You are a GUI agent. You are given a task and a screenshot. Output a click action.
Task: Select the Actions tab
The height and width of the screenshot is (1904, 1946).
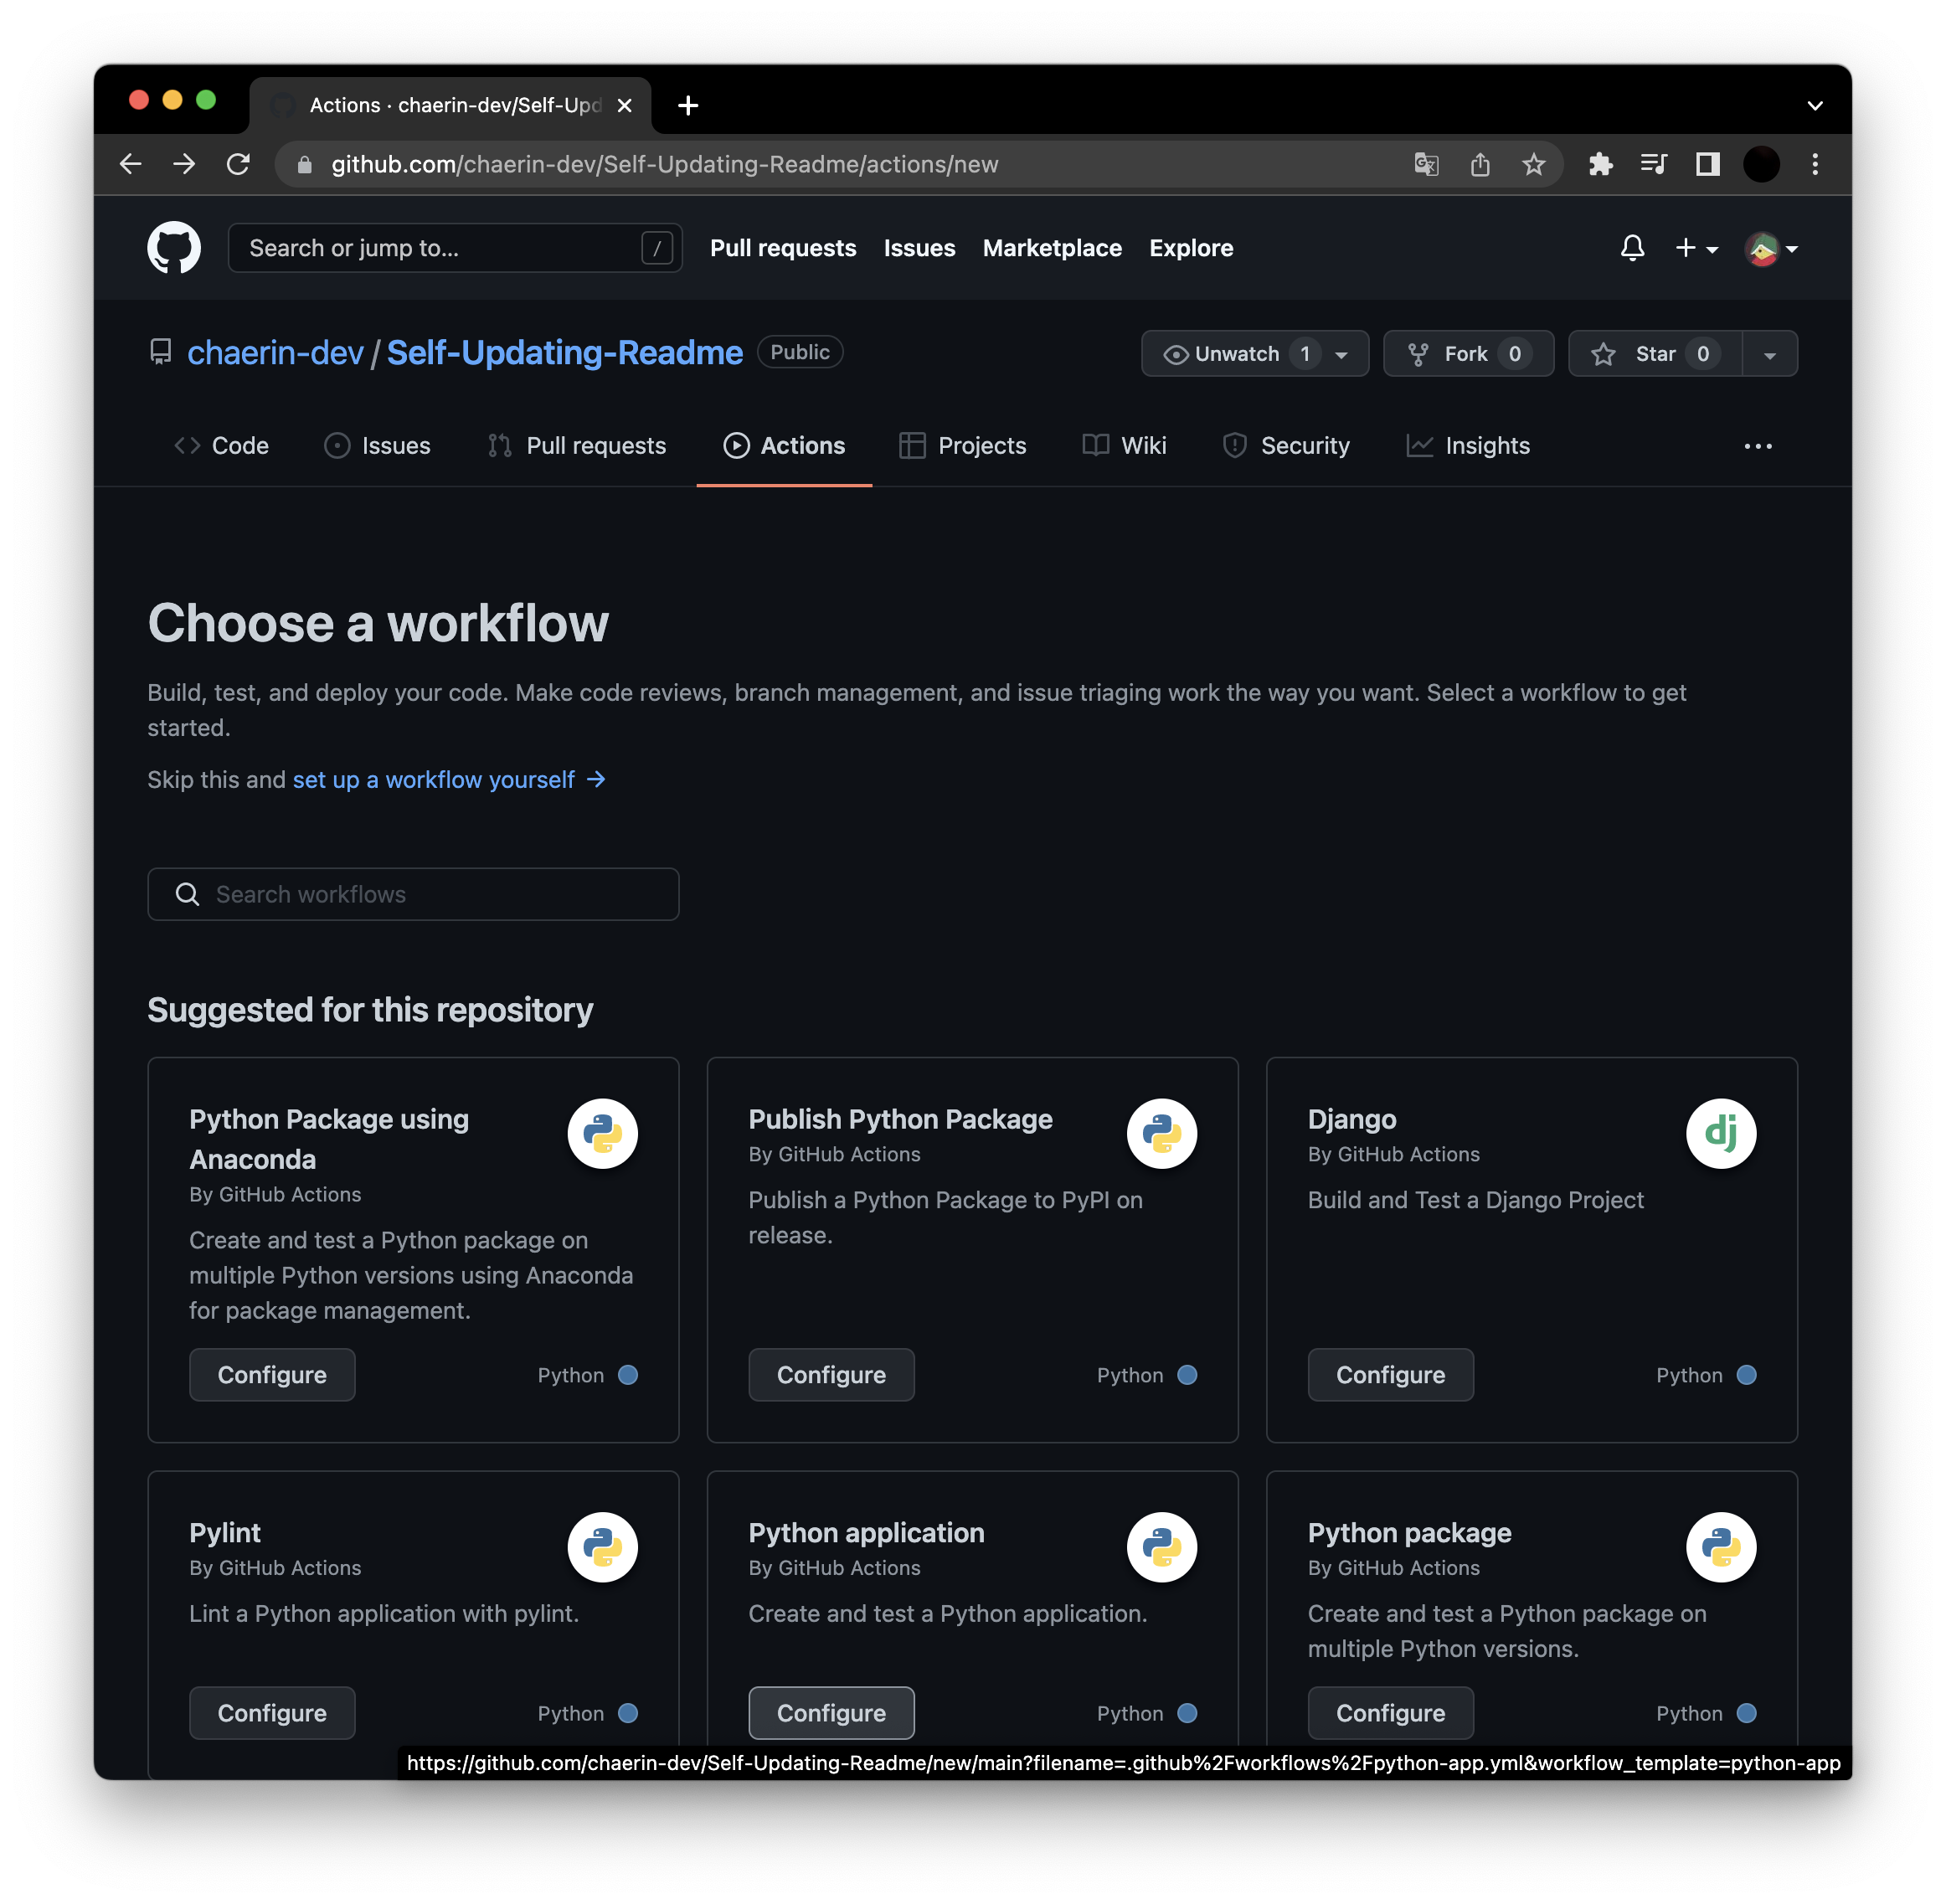coord(784,446)
